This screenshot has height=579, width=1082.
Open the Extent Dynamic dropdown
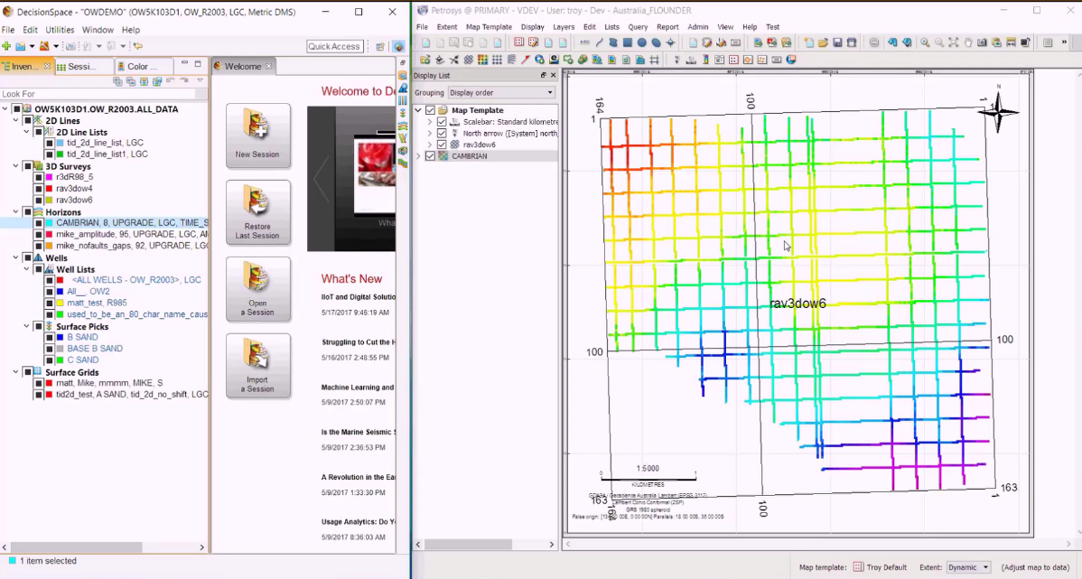pyautogui.click(x=969, y=567)
